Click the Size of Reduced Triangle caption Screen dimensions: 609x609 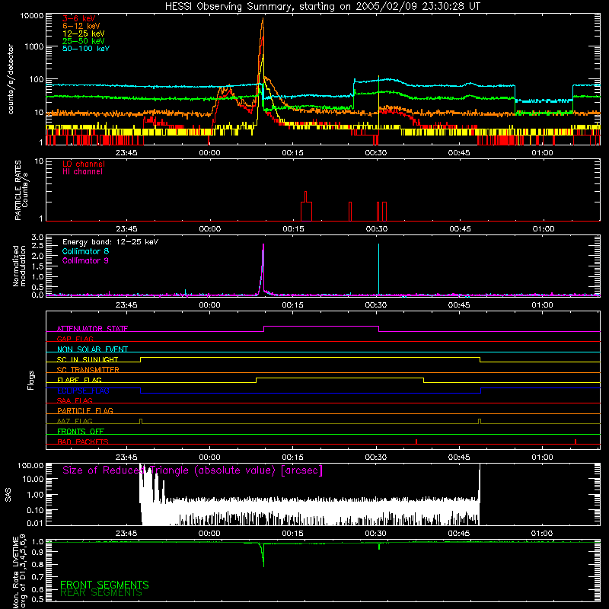pos(193,470)
